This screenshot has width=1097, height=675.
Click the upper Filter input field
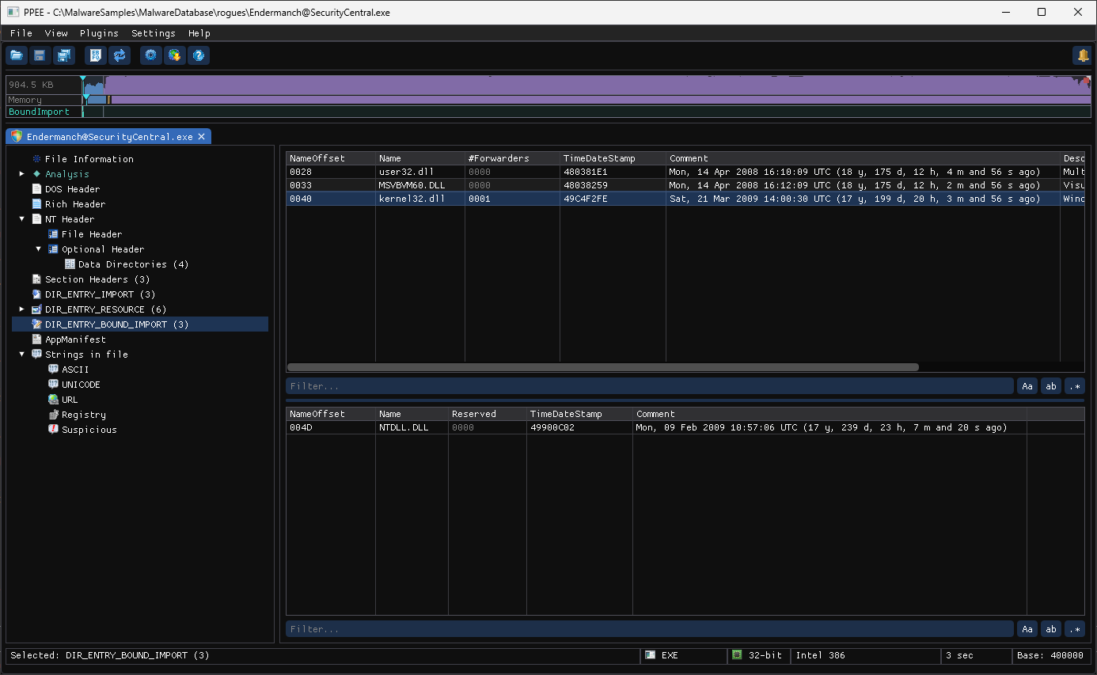pos(650,386)
